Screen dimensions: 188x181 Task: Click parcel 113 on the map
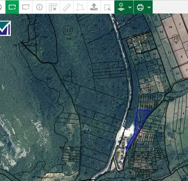click(x=182, y=85)
